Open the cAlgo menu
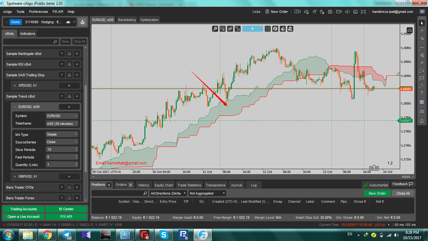 [x=8, y=12]
